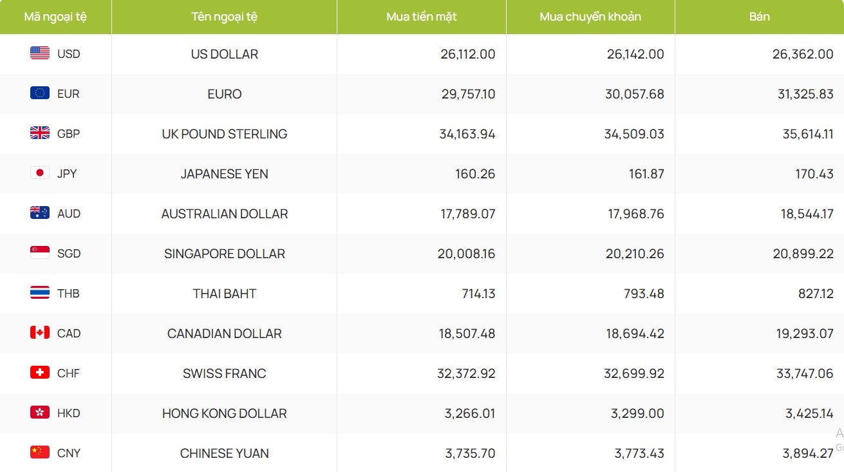Select the UK flag icon beside GBP

[40, 133]
